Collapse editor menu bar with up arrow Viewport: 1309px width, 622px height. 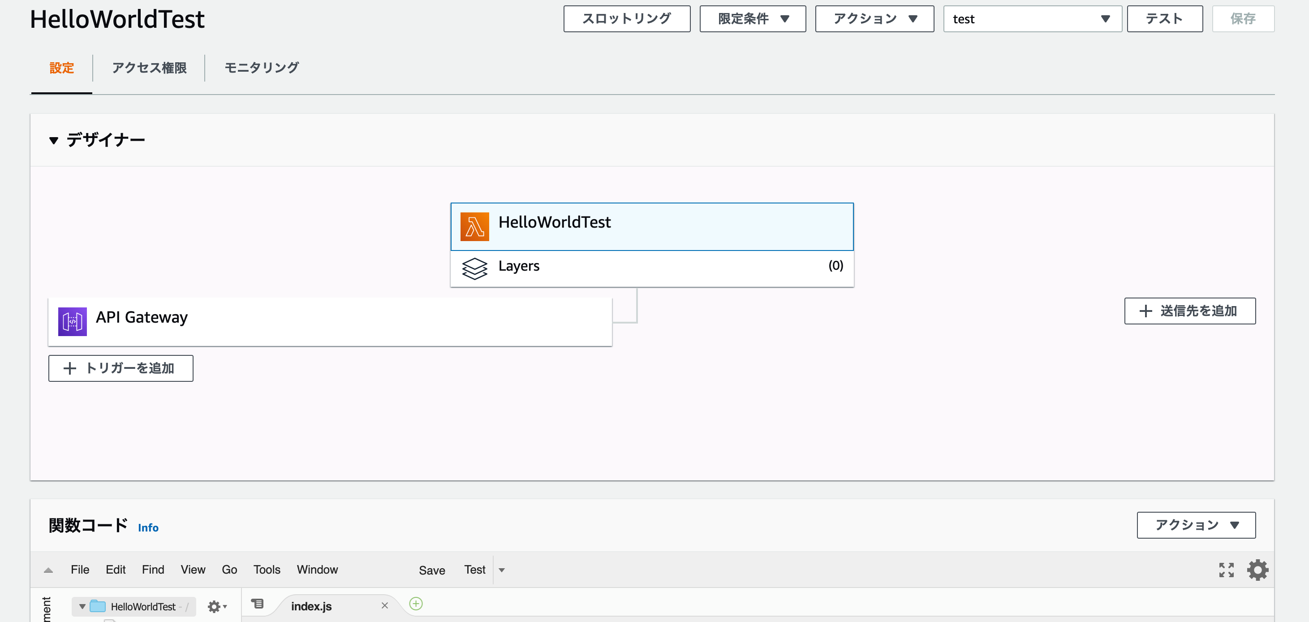click(48, 570)
